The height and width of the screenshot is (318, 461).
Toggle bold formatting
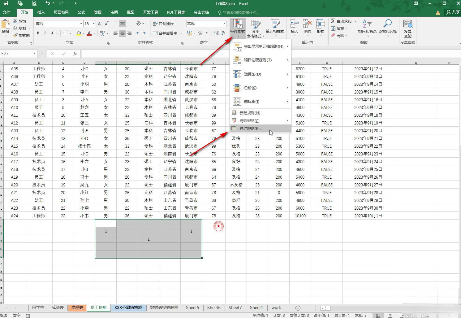(38, 33)
